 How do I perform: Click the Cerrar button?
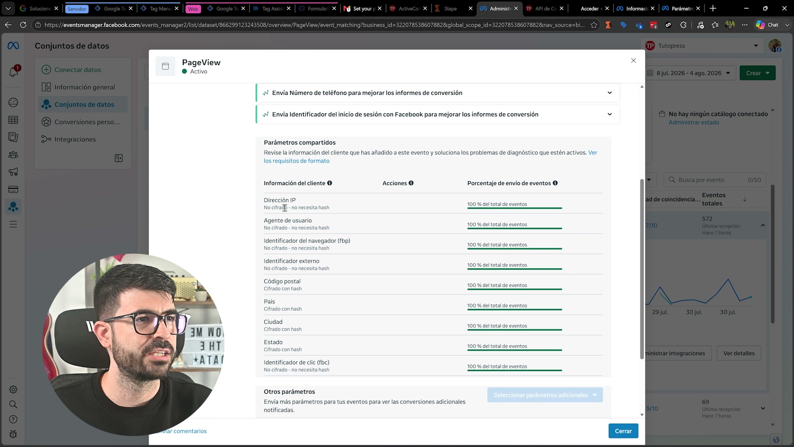pos(623,431)
